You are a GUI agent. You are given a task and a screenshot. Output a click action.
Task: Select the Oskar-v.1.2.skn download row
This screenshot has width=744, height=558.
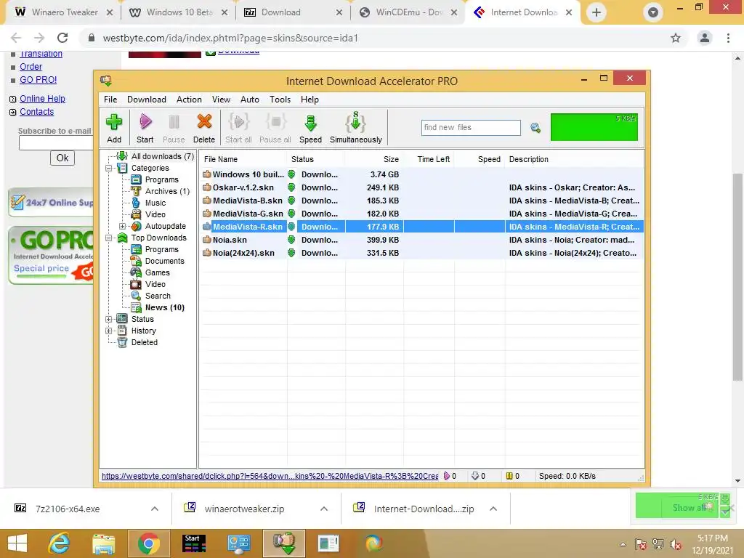point(421,188)
